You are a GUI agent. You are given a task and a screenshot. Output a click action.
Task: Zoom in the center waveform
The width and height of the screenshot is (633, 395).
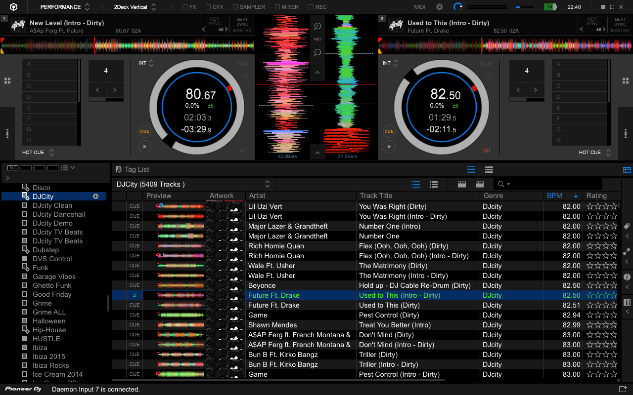click(x=317, y=26)
